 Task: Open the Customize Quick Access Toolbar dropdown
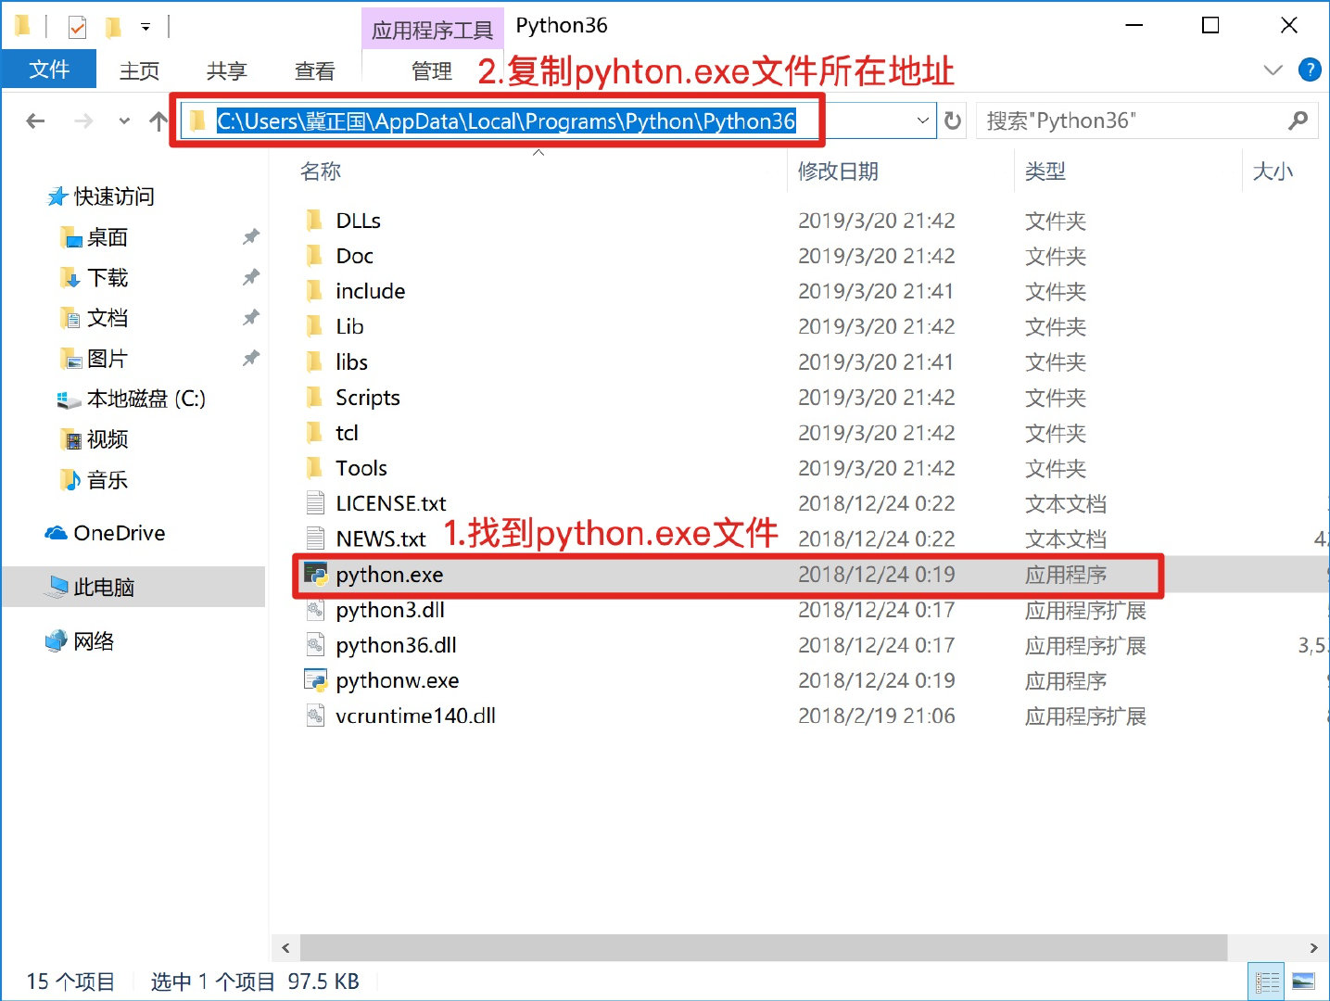[146, 27]
